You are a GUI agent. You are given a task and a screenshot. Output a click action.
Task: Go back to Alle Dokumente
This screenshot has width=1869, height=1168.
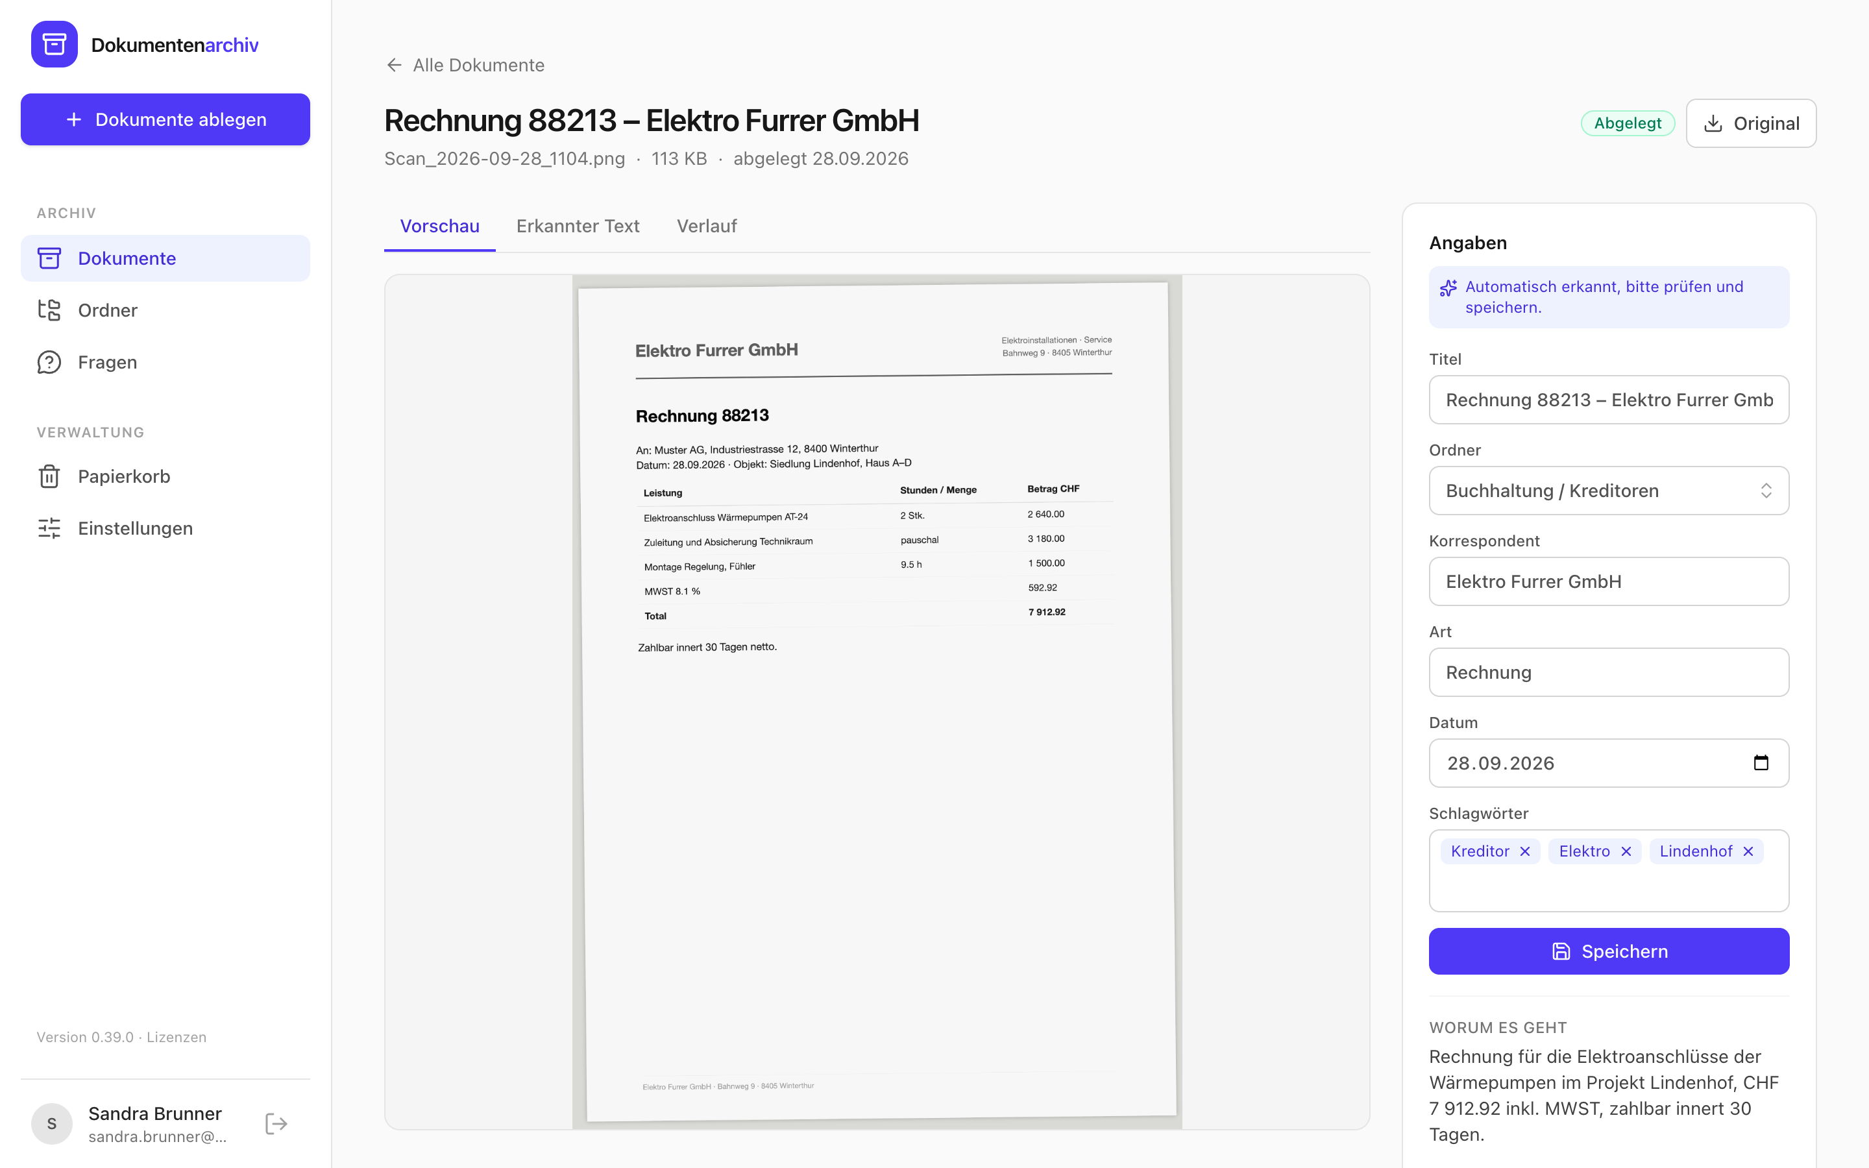[x=465, y=65]
